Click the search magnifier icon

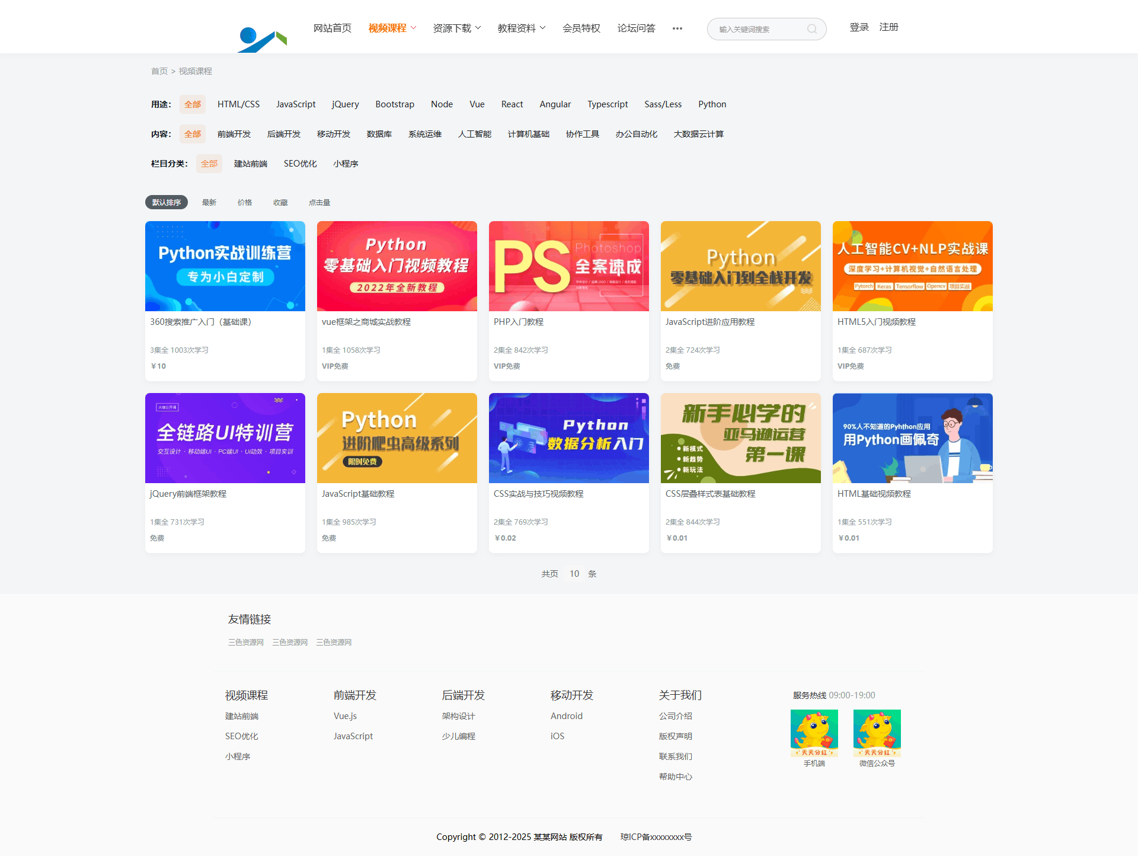[x=811, y=29]
